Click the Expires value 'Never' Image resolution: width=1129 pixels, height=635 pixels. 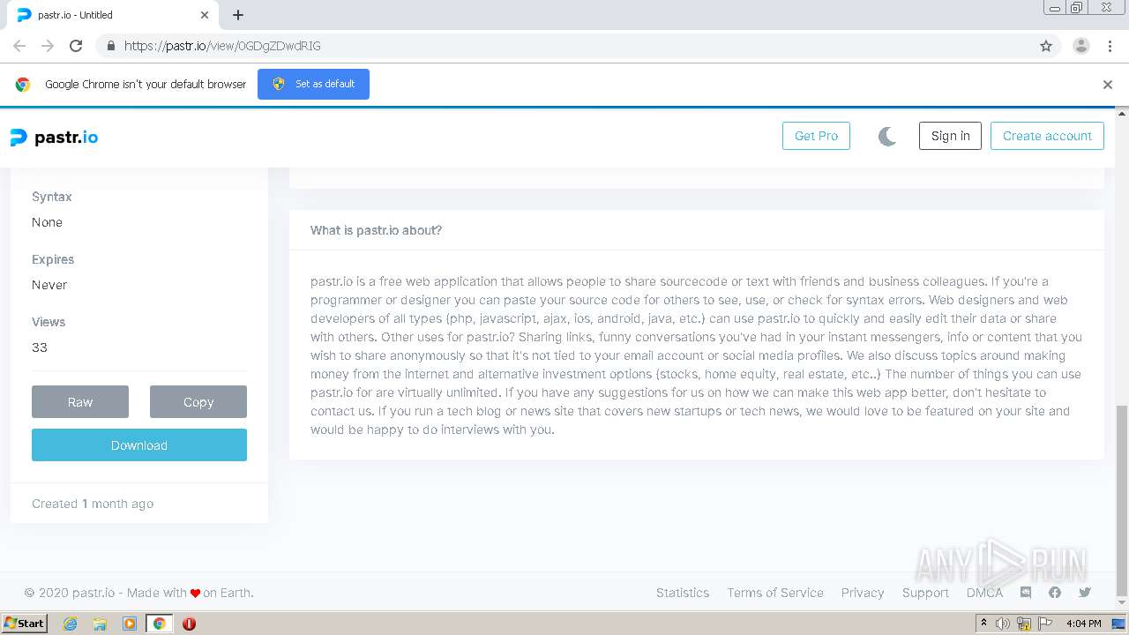click(x=49, y=285)
